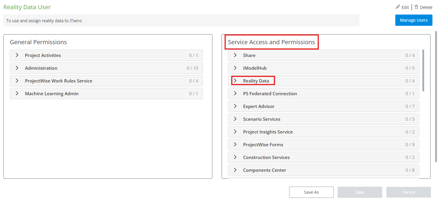Click the Save As button
Screen dimensions: 439x205
311,192
